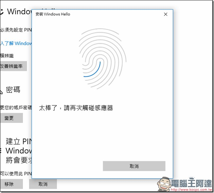Click 取消 button inside the setup dialog
214x193 pixels.
click(134, 166)
